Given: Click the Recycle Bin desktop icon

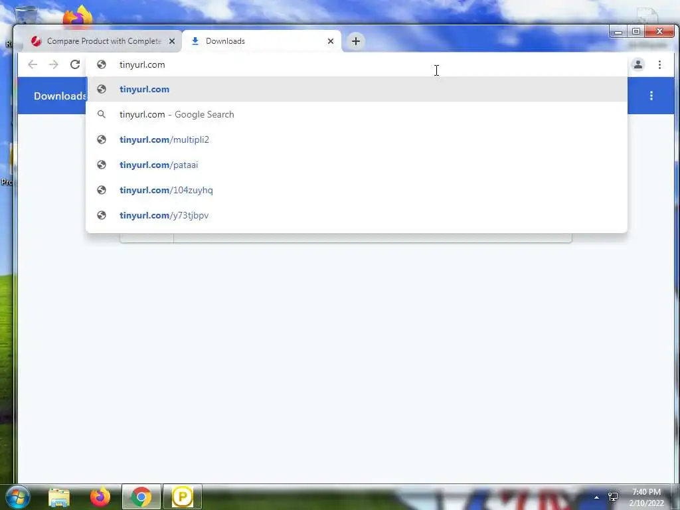Looking at the screenshot, I should [x=26, y=14].
